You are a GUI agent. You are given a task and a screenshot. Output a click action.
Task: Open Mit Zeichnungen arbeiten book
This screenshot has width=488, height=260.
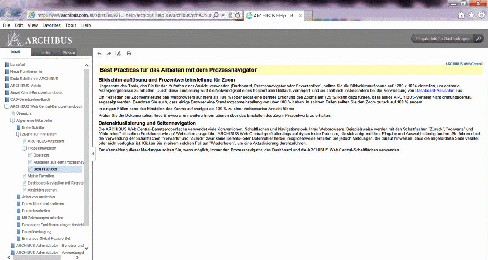[x=42, y=218]
